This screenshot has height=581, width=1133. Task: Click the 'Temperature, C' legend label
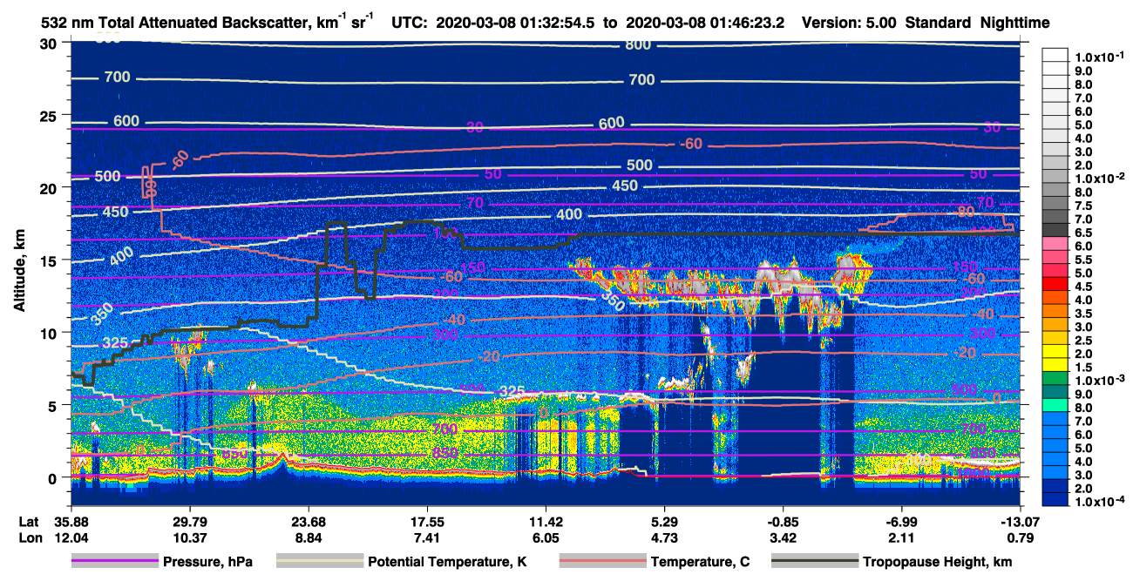[698, 562]
